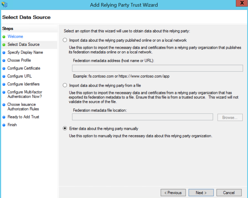Click the blue bullet beside Configure Multi-factor Authentication
Image resolution: width=248 pixels, height=198 pixels.
tap(4, 92)
